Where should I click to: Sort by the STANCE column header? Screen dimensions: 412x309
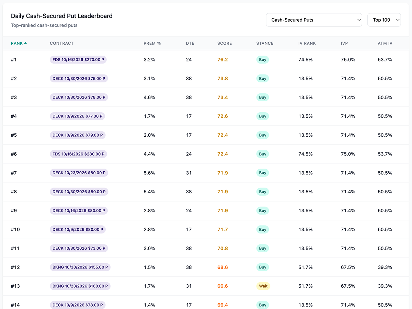click(265, 43)
